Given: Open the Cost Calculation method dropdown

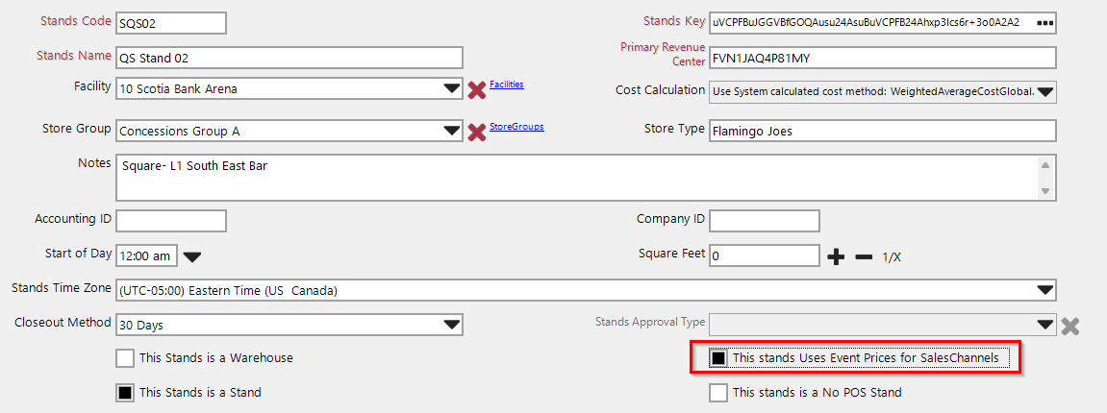Looking at the screenshot, I should pyautogui.click(x=1046, y=92).
